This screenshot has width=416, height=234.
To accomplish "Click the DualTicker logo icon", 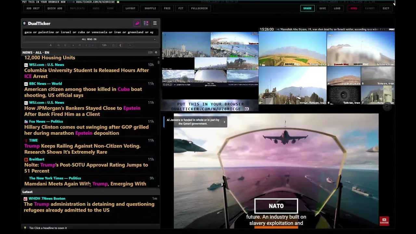I will 25,23.
